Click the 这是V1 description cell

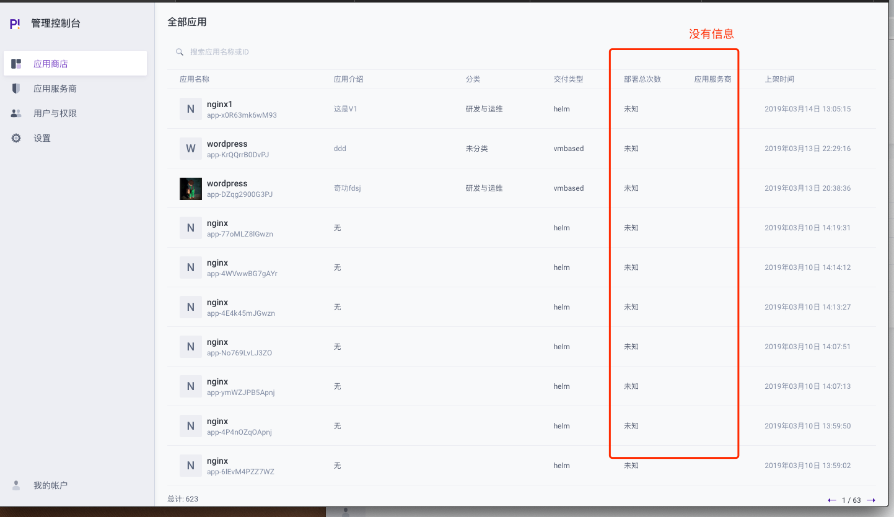[345, 109]
